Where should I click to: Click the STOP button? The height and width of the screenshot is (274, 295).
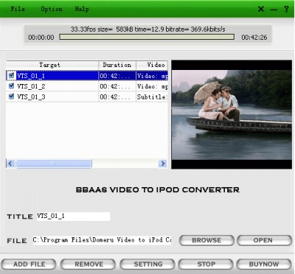pos(206,264)
